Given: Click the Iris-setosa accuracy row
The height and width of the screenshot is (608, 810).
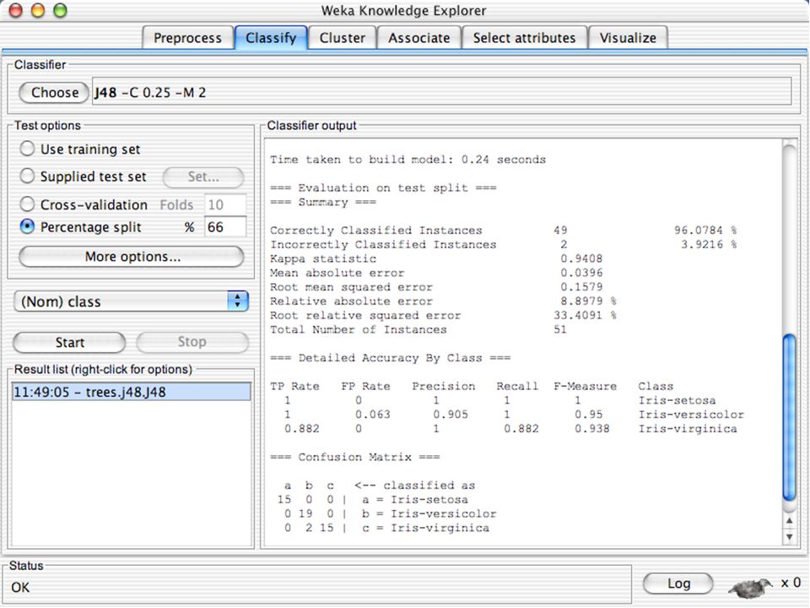Looking at the screenshot, I should click(x=500, y=400).
